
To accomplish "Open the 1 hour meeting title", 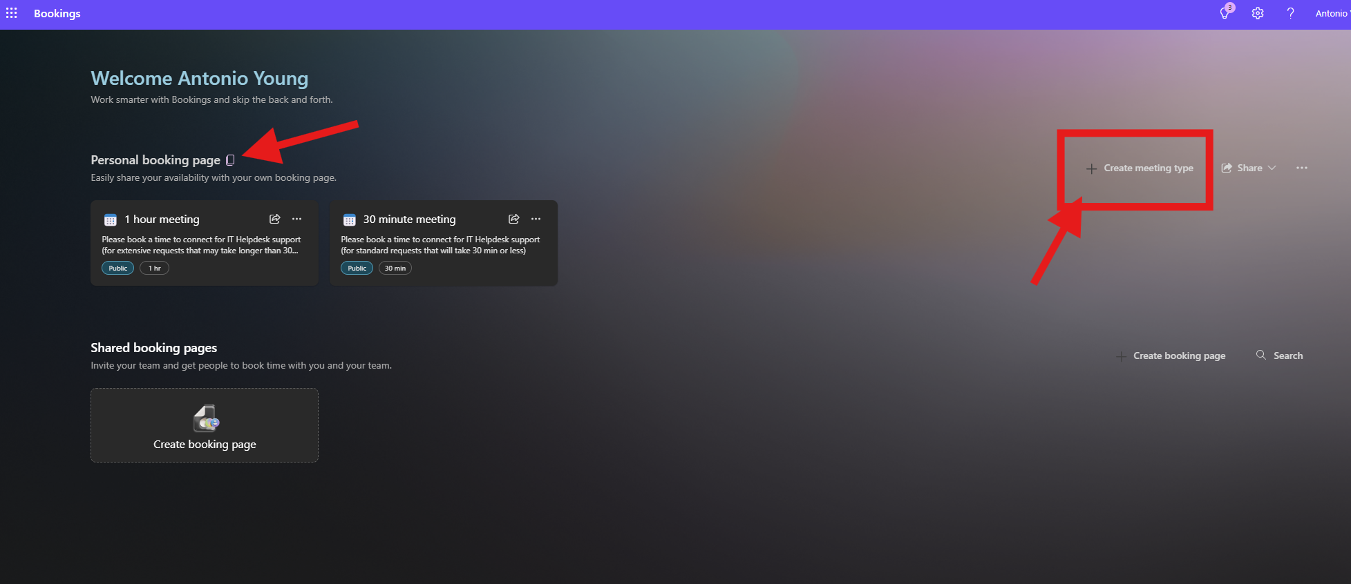I will click(162, 219).
